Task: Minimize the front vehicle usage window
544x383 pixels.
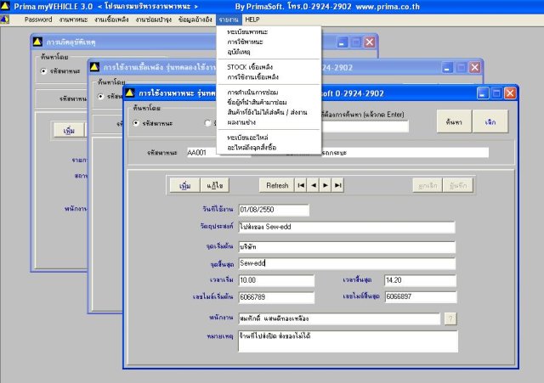Action: coord(483,93)
